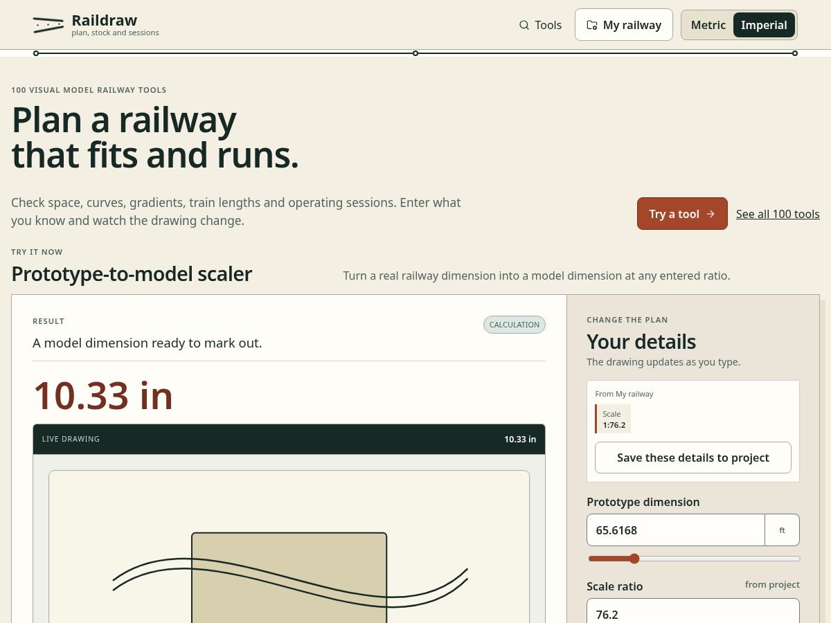Click the from project label

pos(772,584)
